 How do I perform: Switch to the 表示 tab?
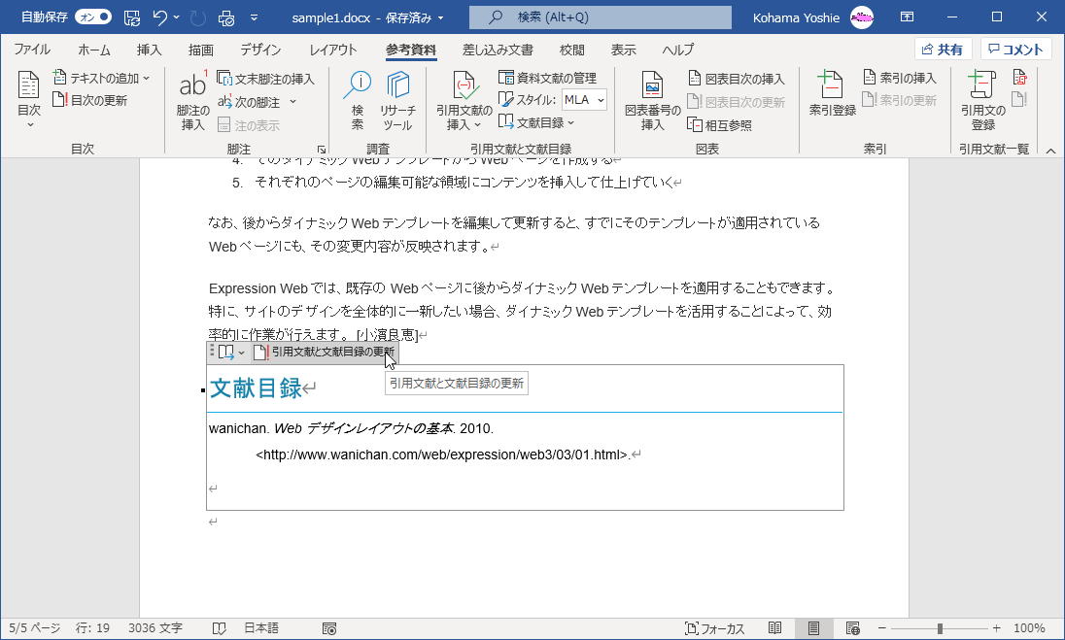(623, 50)
